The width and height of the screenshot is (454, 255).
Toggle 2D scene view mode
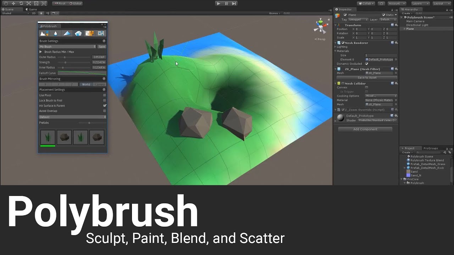coord(34,13)
